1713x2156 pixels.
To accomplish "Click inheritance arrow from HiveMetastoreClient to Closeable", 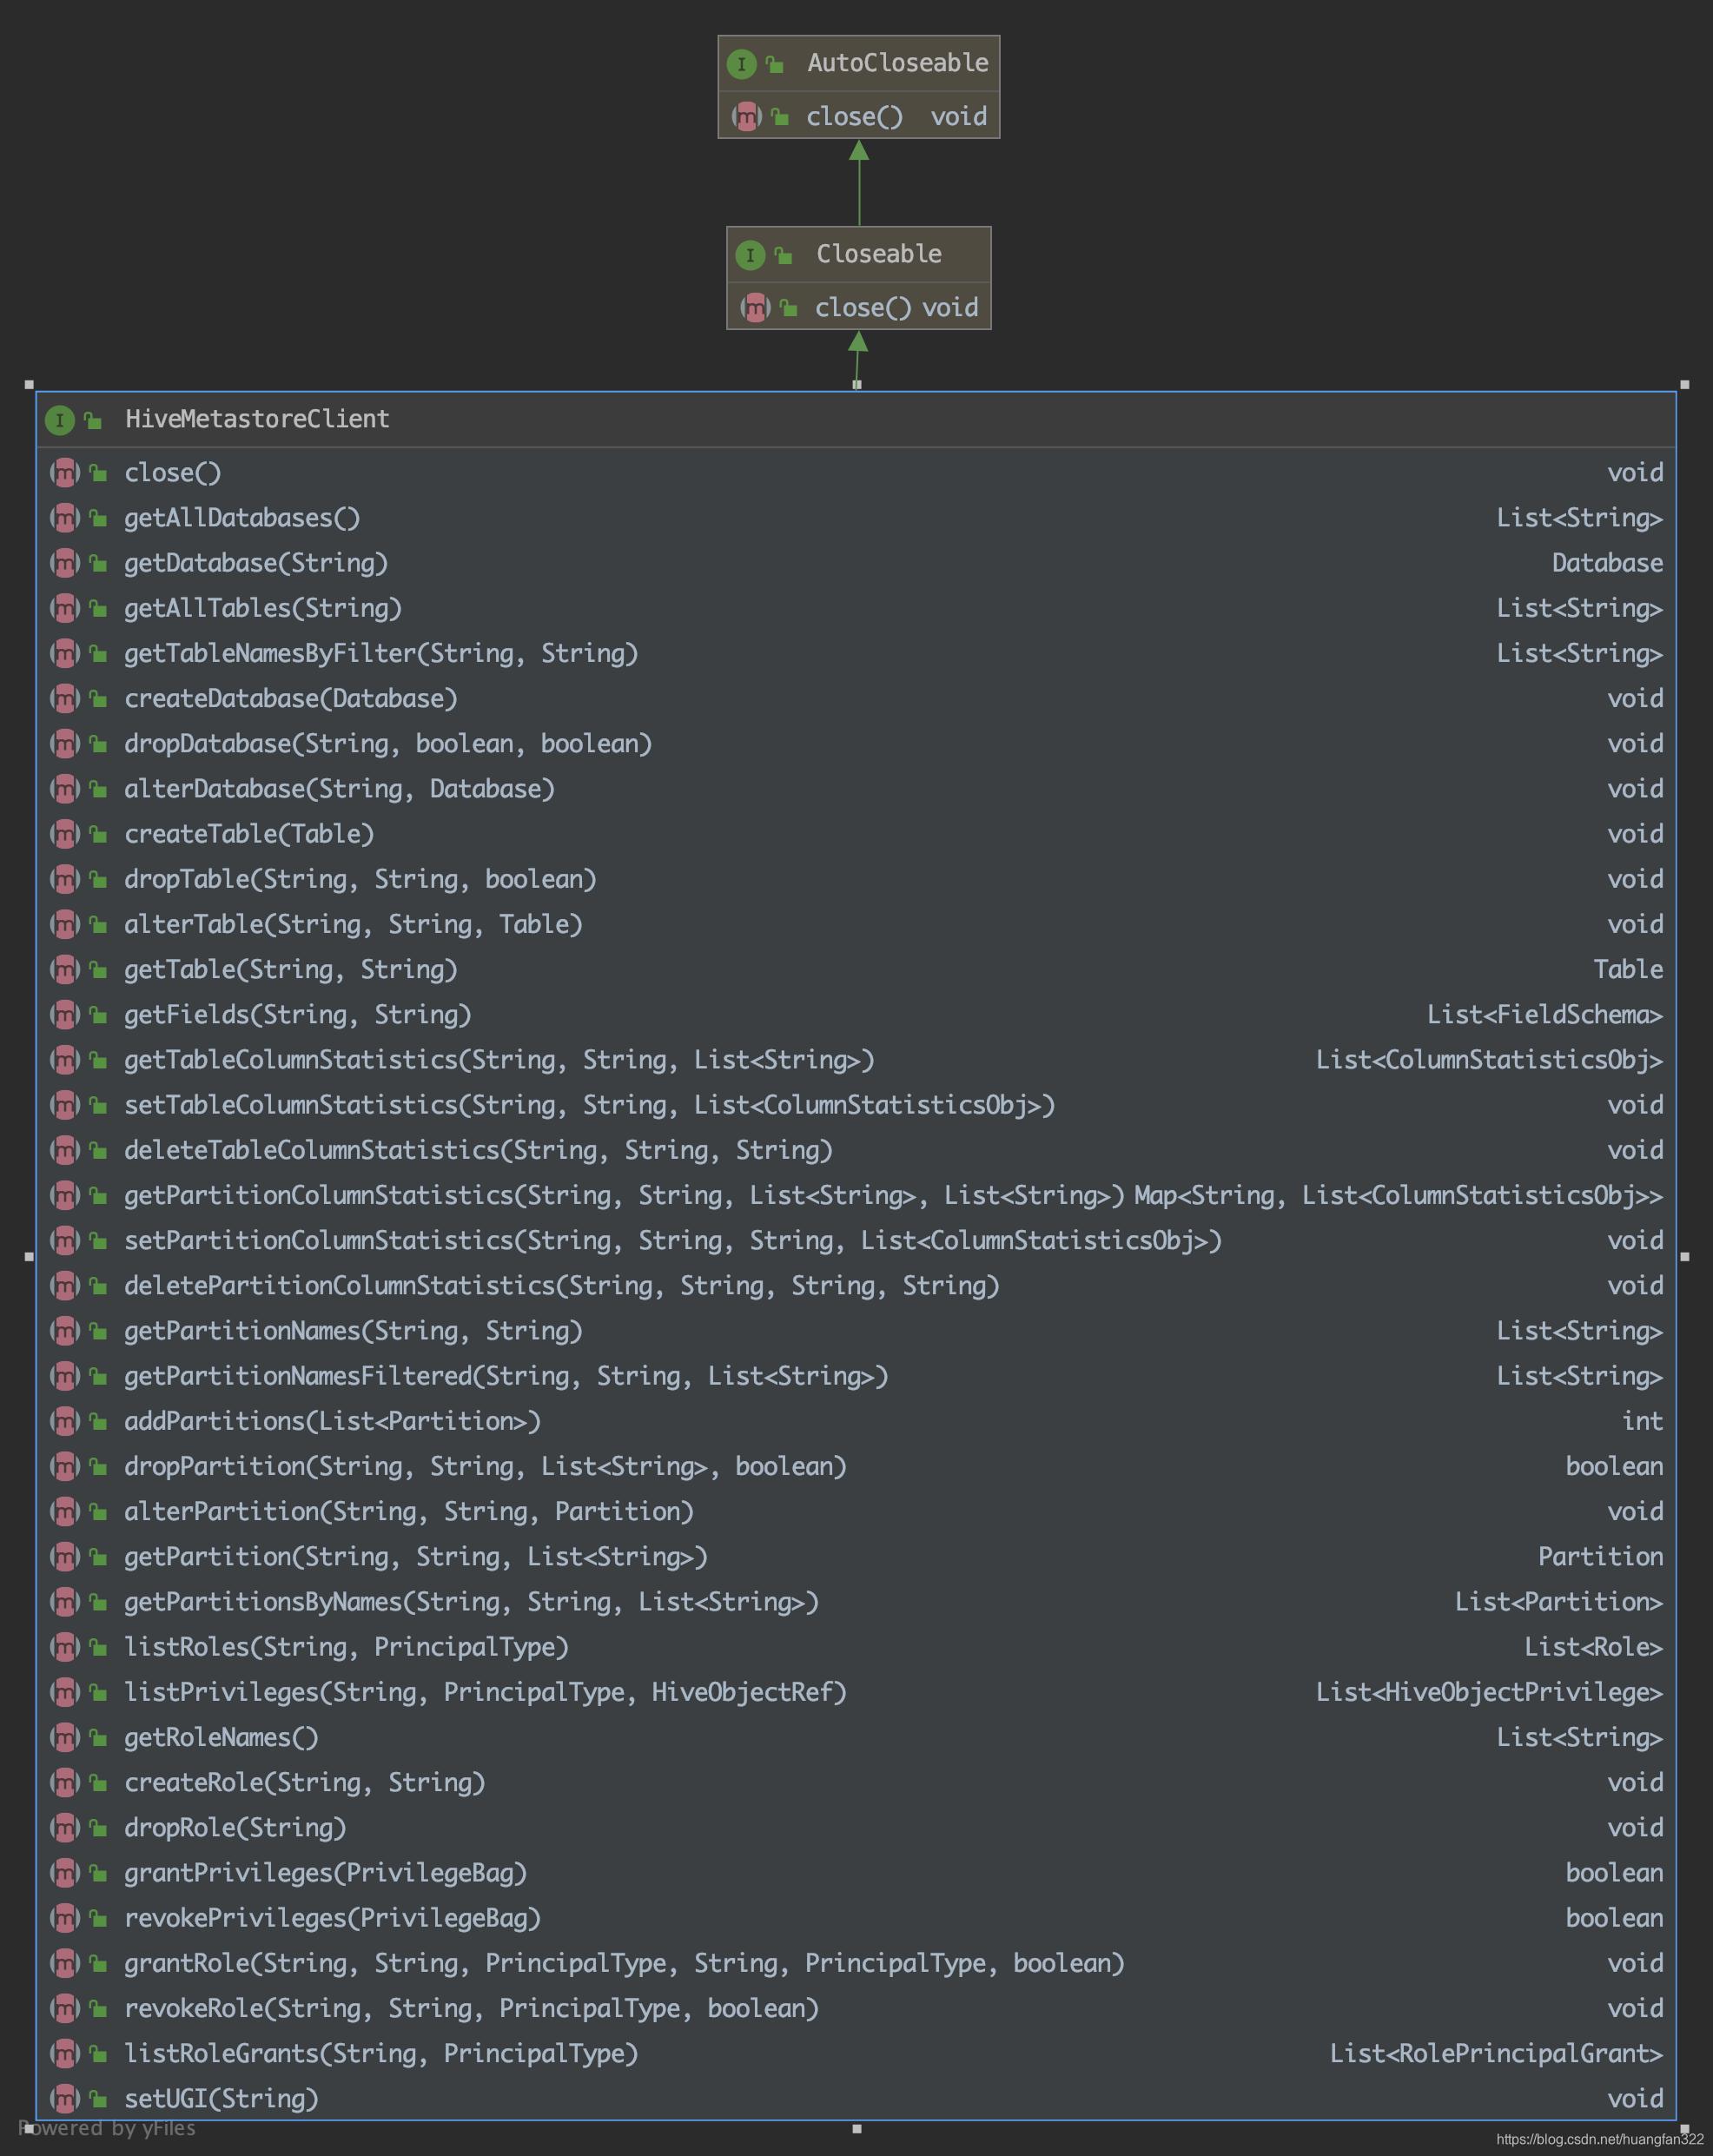I will [x=858, y=360].
